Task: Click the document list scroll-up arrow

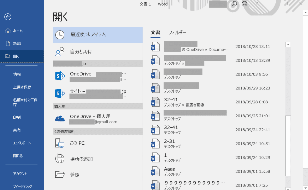Action: [288, 45]
